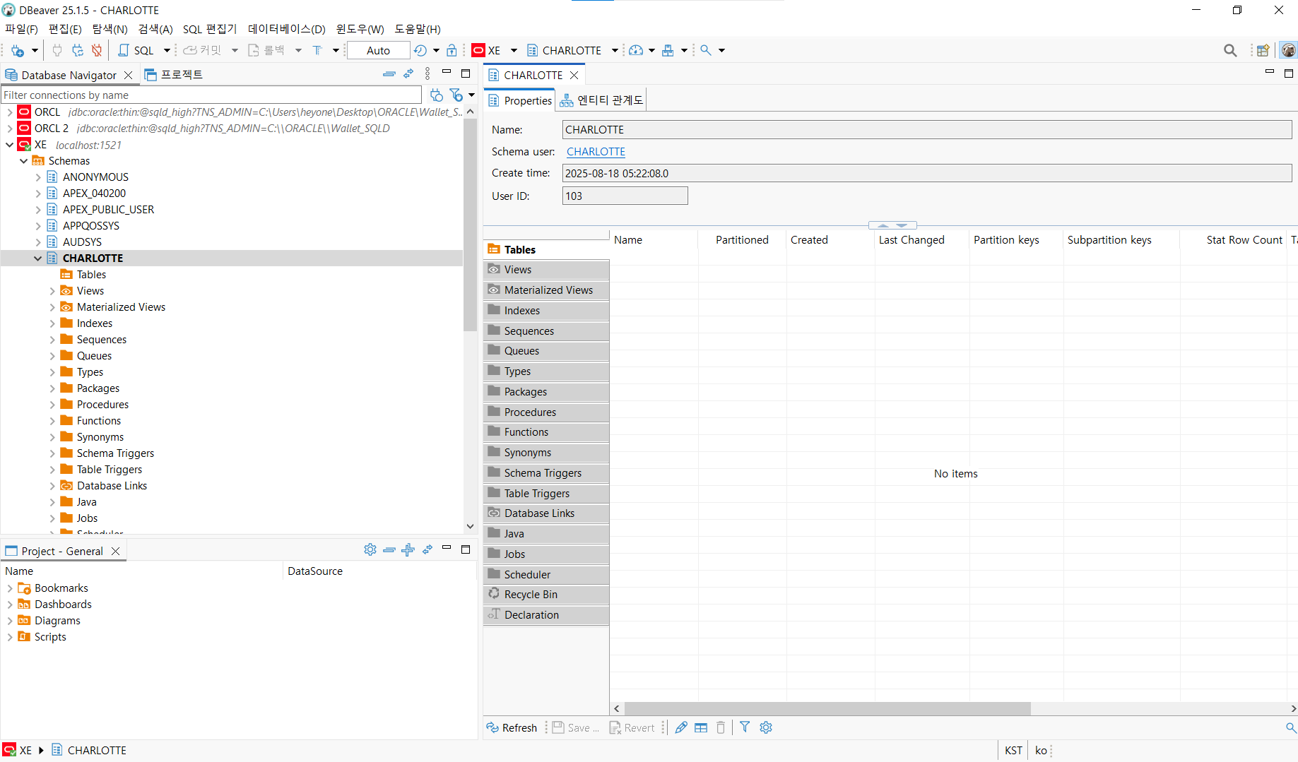The height and width of the screenshot is (762, 1298).
Task: Click the blue plus icon in Project panel
Action: [408, 549]
